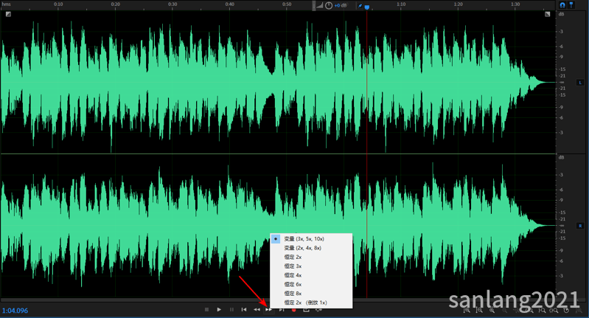589x318 pixels.
Task: Choose 变量 (2x, 4x, 8x) from menu
Action: (302, 249)
